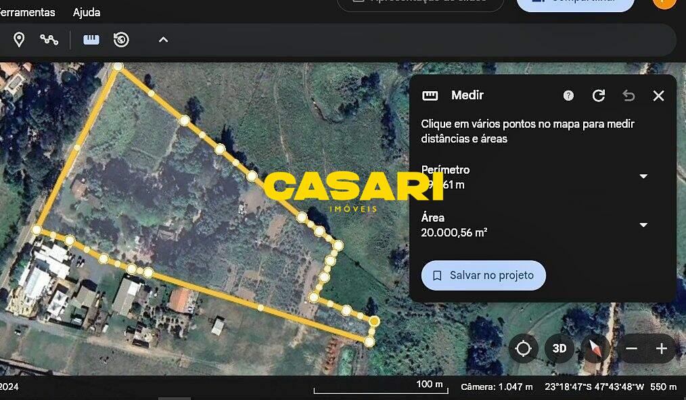Open the Ajuda menu

pyautogui.click(x=87, y=12)
